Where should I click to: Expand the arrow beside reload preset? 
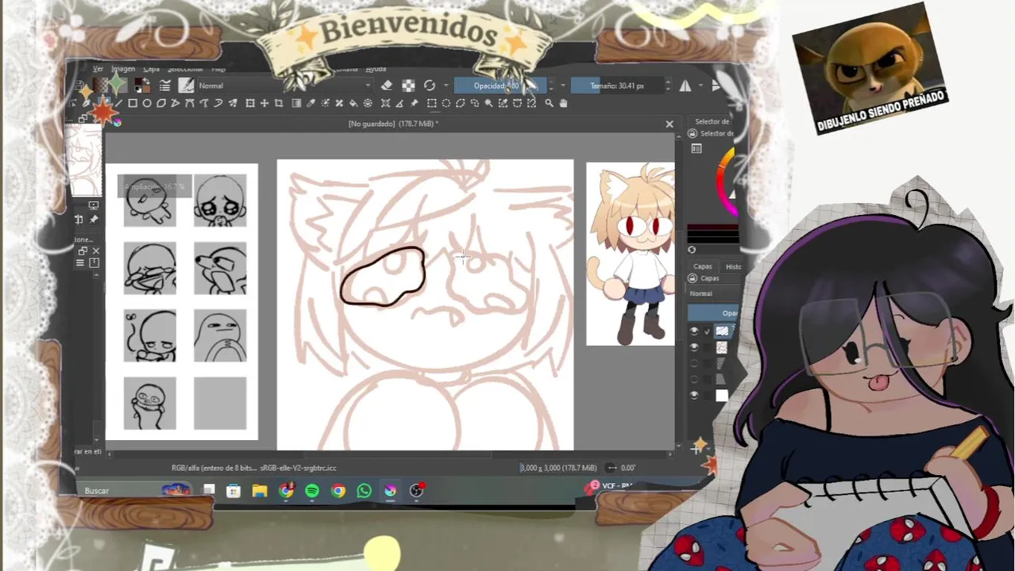tap(446, 86)
